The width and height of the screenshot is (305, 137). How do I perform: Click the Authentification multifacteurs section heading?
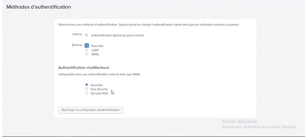coord(84,67)
